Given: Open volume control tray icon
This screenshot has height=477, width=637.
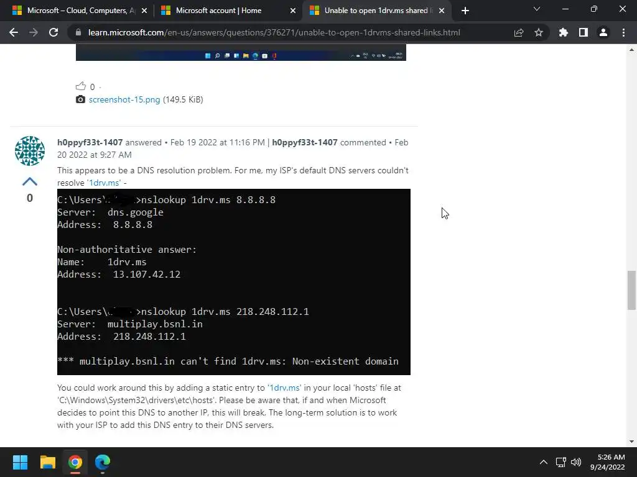Looking at the screenshot, I should 576,462.
